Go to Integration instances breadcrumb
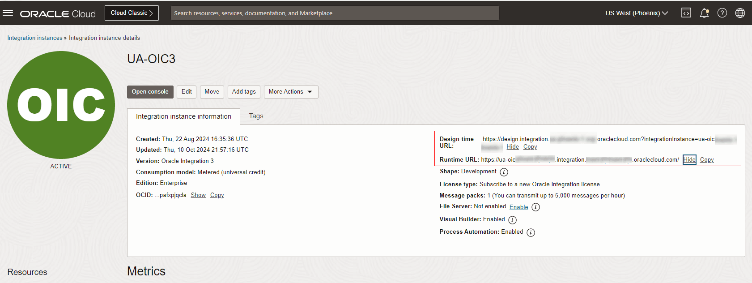This screenshot has width=752, height=283. (x=35, y=38)
